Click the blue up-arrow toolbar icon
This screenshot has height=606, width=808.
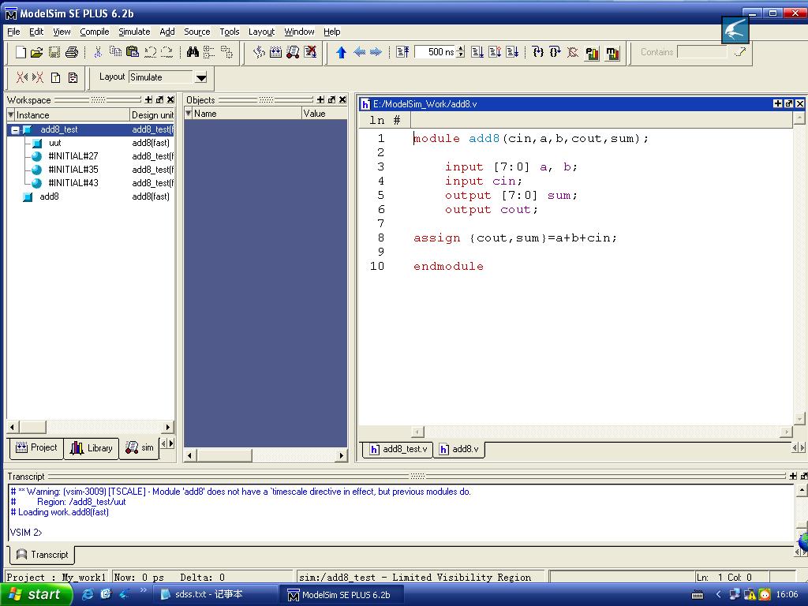[x=341, y=52]
